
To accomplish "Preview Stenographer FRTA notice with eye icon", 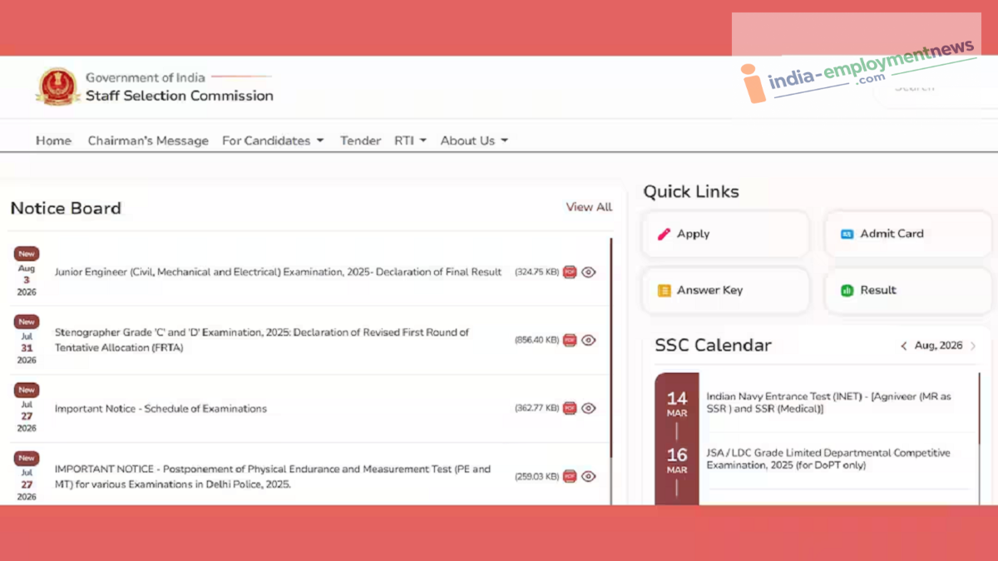I will coord(589,340).
